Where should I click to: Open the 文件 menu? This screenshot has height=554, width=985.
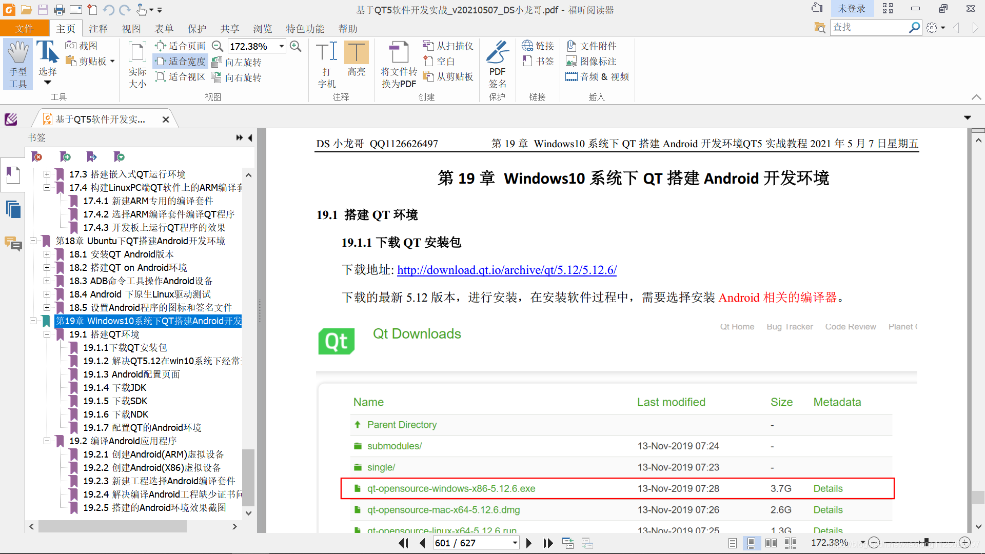click(x=24, y=29)
